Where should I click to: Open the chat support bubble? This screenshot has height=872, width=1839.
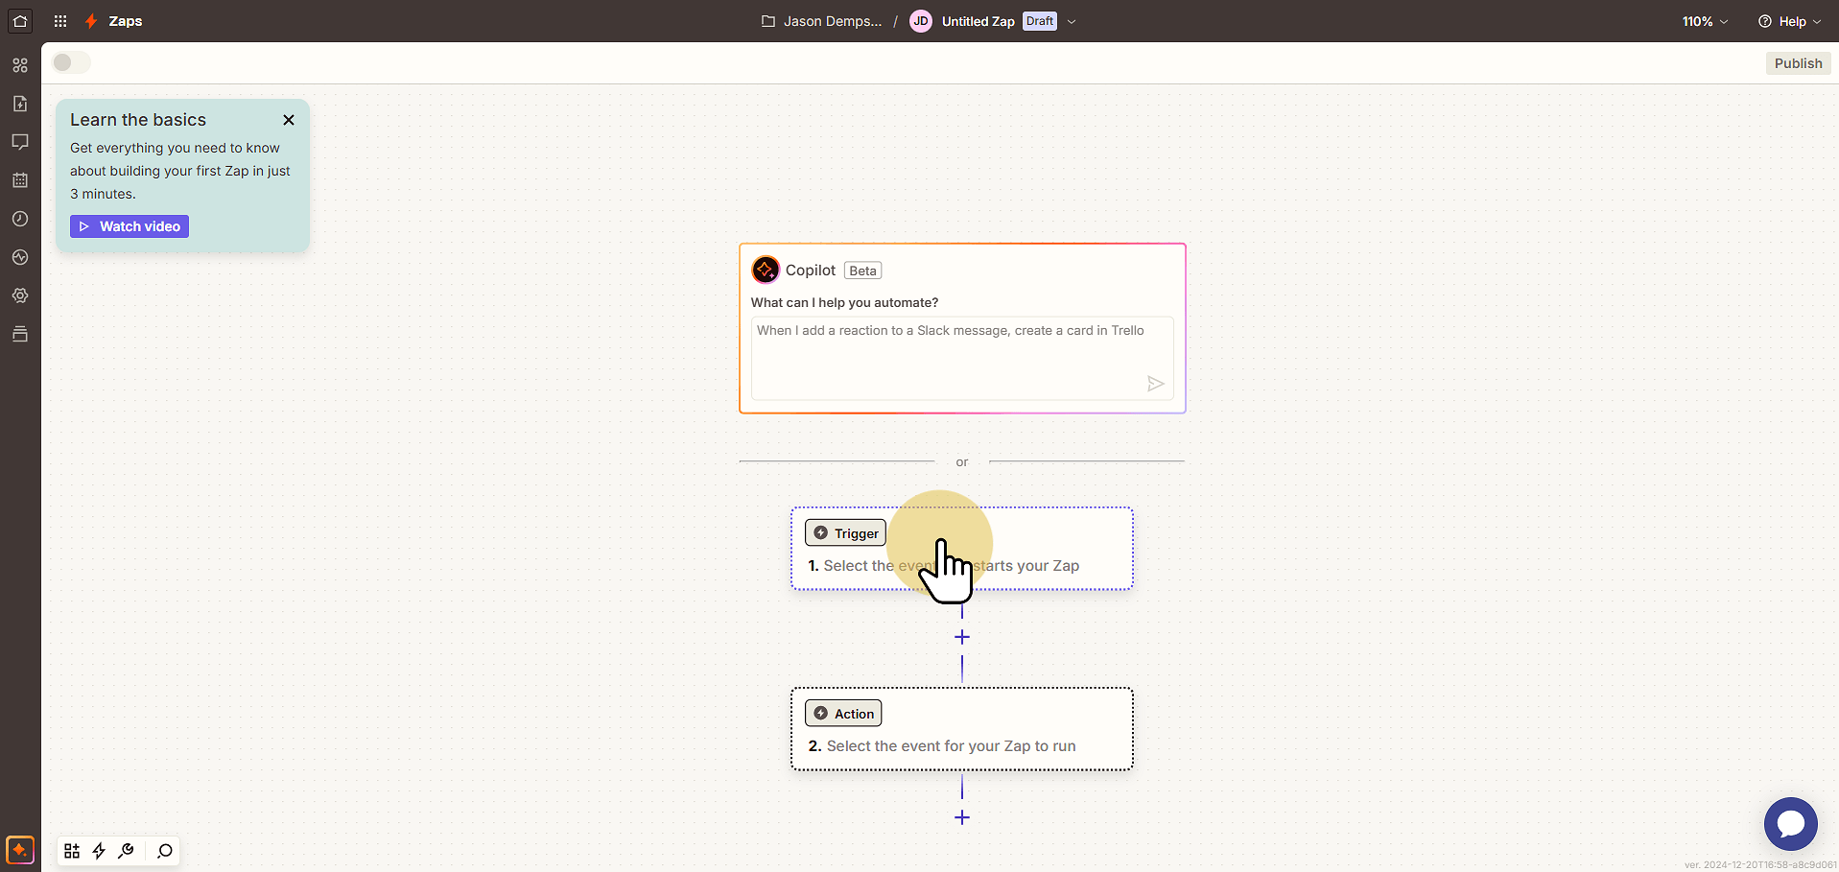pos(1790,823)
